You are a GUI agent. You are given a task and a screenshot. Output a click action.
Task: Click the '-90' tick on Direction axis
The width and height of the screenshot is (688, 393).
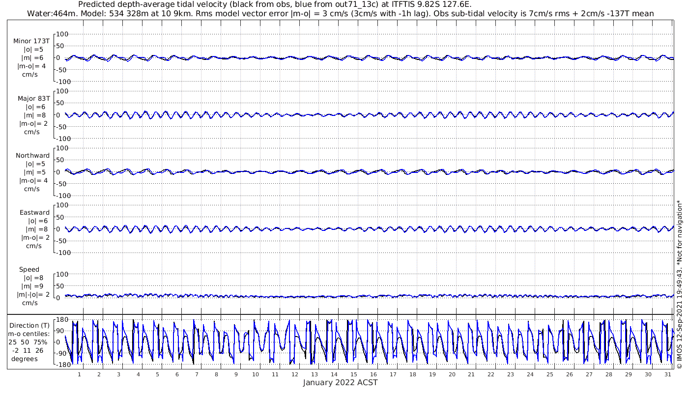click(x=60, y=354)
